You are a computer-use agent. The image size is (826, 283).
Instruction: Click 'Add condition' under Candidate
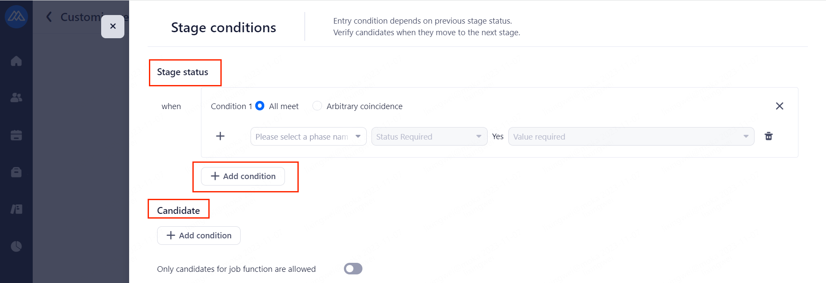[199, 236]
